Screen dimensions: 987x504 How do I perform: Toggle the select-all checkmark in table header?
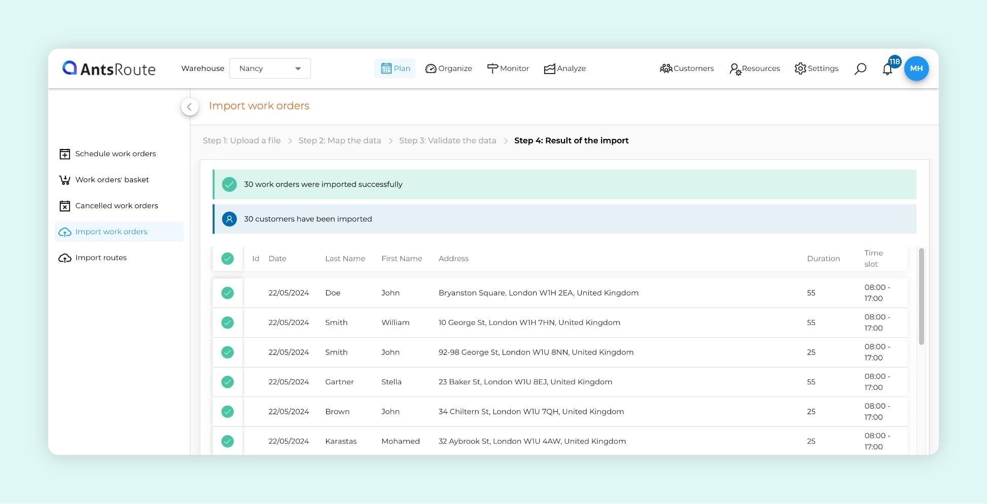pyautogui.click(x=228, y=259)
